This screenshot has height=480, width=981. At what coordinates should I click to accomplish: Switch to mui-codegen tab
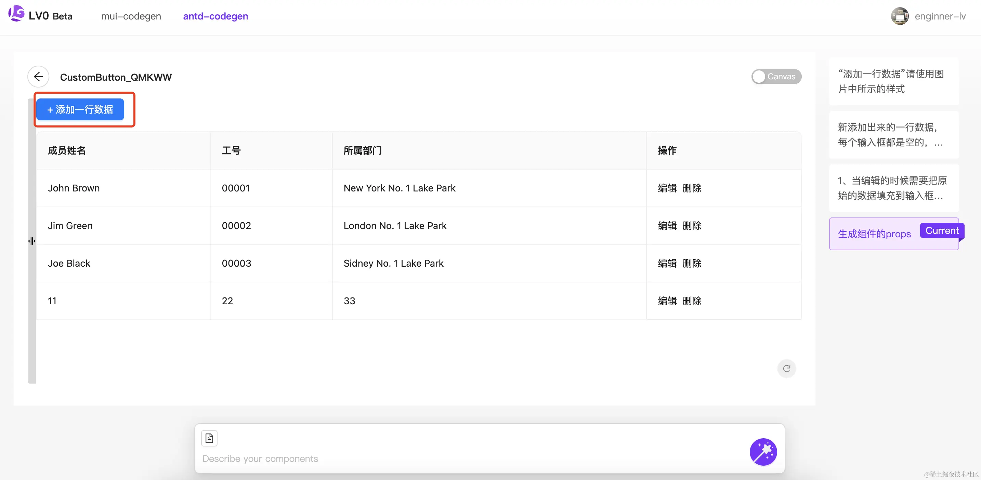(131, 16)
